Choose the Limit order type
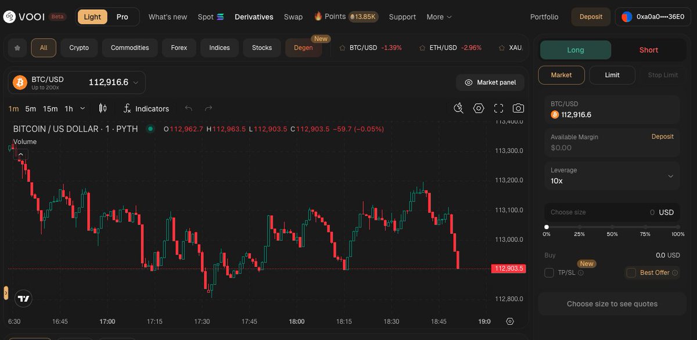 tap(612, 75)
